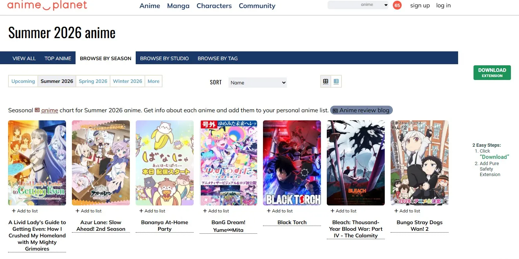Screen dimensions: 519x259
Task: Open the Anime review blog badge
Action: 361,110
